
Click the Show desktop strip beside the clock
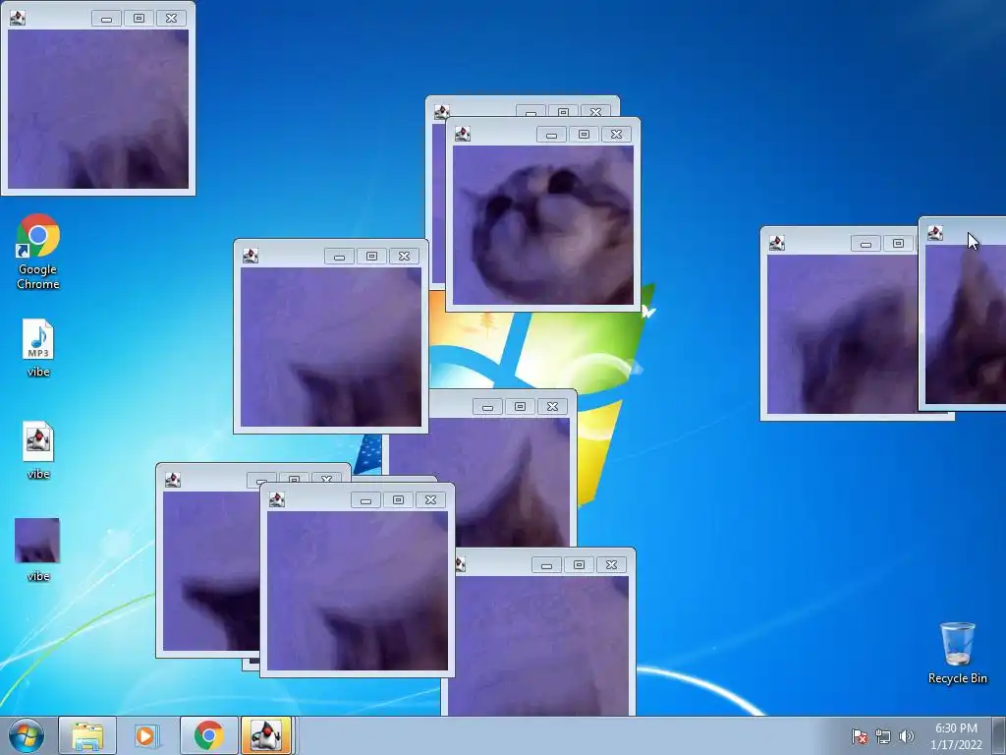pos(999,735)
